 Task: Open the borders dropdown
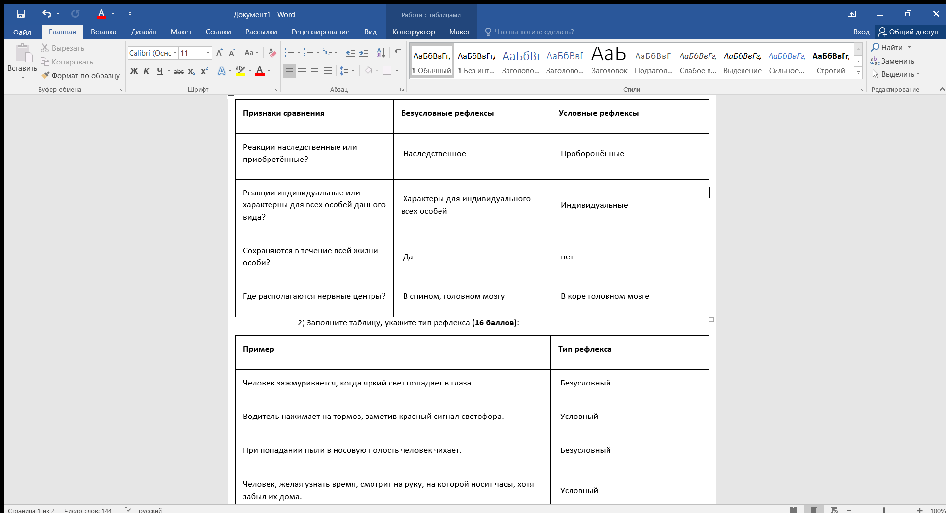[x=397, y=71]
